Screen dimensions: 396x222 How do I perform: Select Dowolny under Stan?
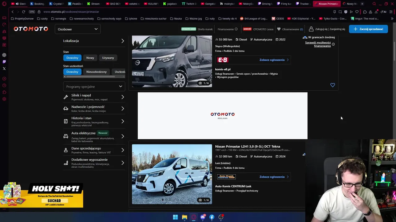(72, 58)
